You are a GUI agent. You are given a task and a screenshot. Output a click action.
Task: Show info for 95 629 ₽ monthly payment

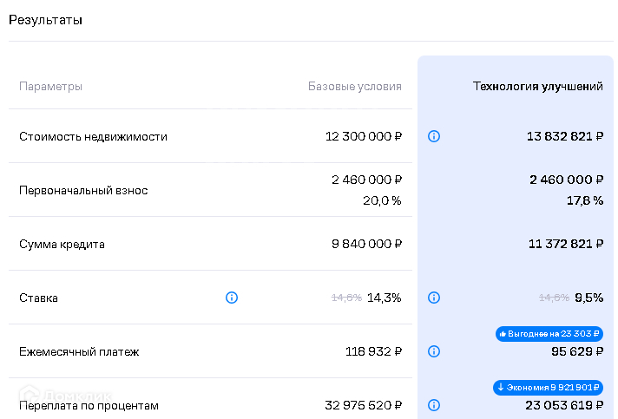pyautogui.click(x=434, y=351)
